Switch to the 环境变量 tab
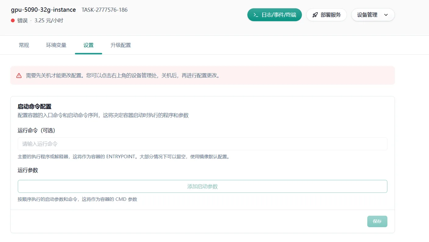Viewport: 429px width, 242px height. pyautogui.click(x=56, y=45)
